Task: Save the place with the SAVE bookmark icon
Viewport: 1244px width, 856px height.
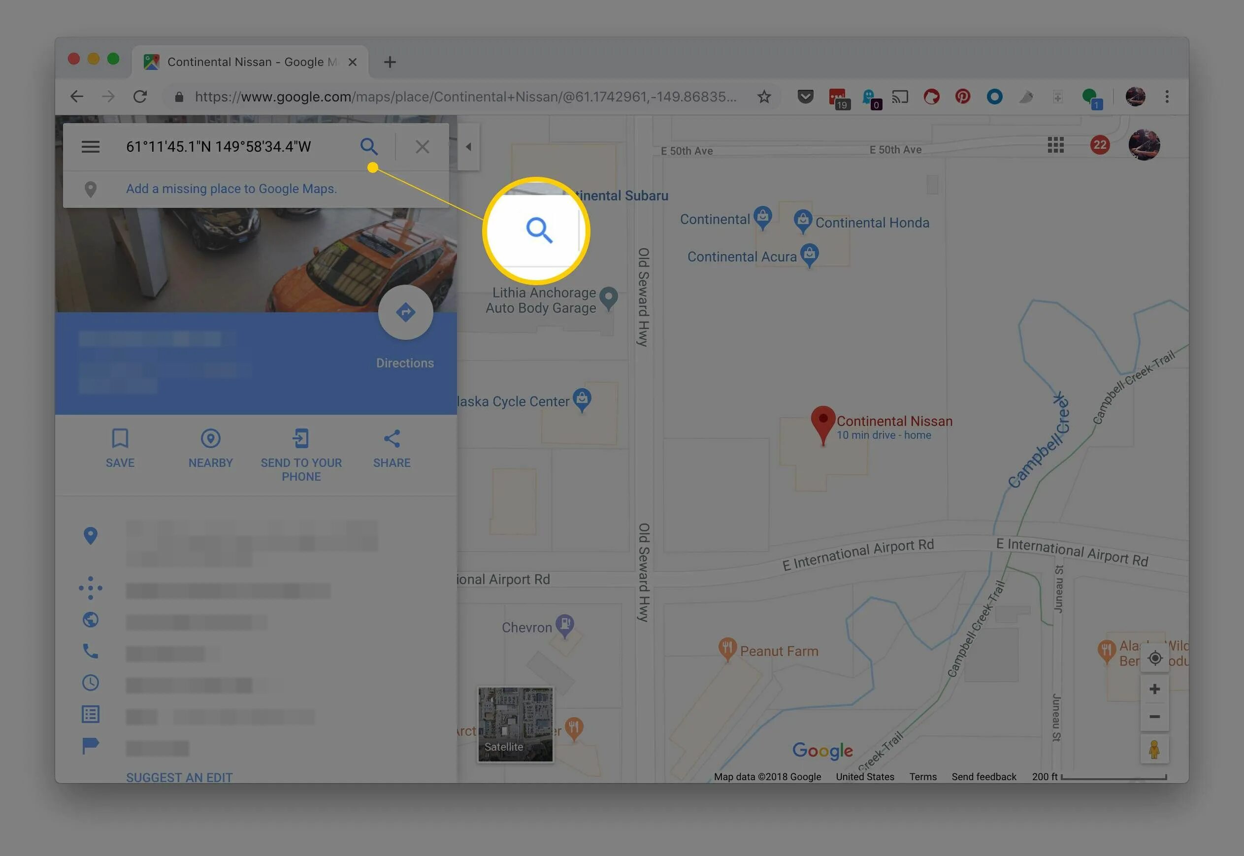Action: point(120,439)
